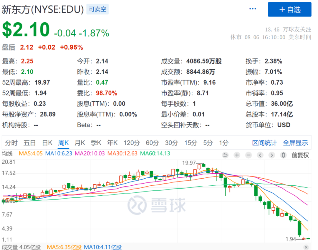318x250 pixels.
Task: Click the 量比 value 0.47
Action: tap(102, 82)
